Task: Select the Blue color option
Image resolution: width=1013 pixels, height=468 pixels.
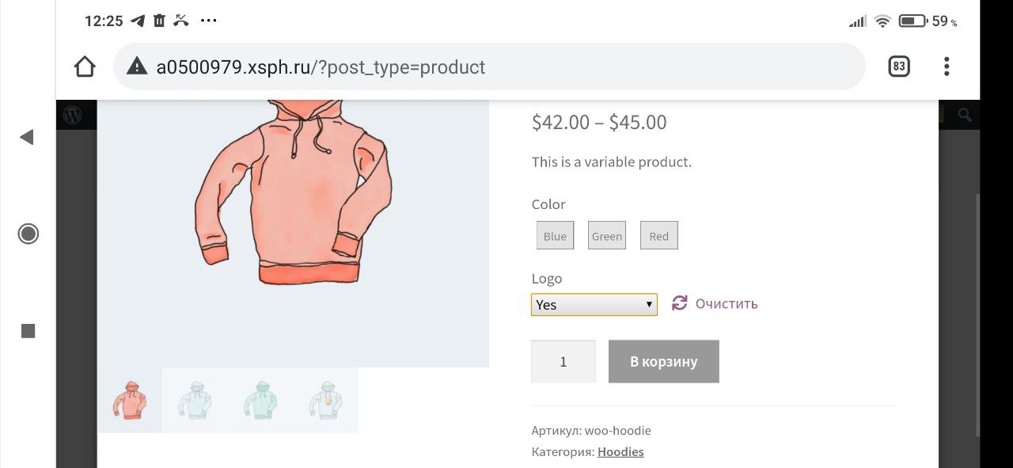Action: pyautogui.click(x=555, y=236)
